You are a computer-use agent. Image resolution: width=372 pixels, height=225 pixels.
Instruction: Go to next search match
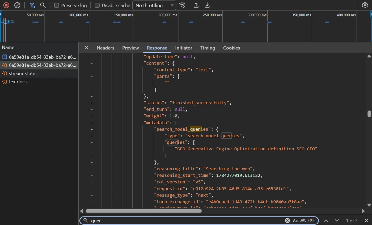(x=337, y=220)
